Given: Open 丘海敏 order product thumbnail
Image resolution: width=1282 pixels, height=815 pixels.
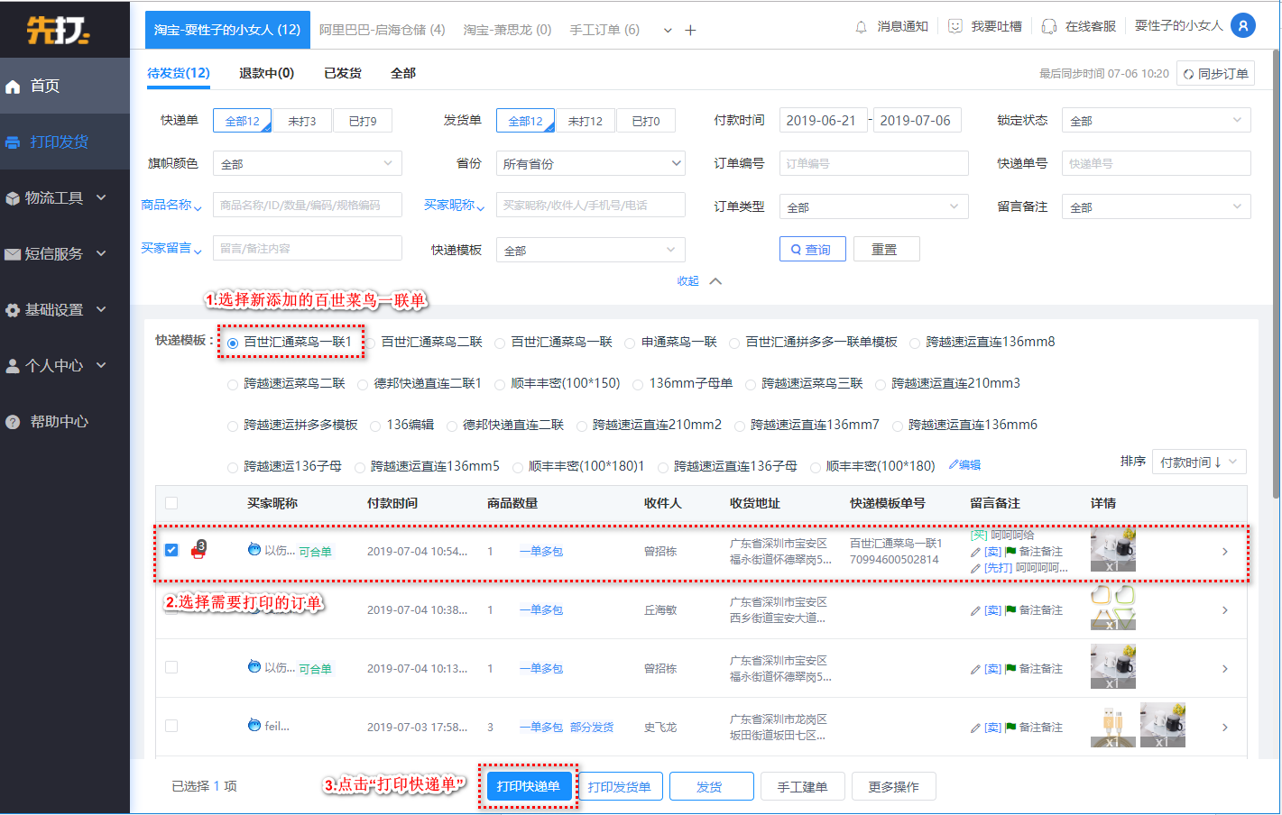Looking at the screenshot, I should pyautogui.click(x=1113, y=608).
